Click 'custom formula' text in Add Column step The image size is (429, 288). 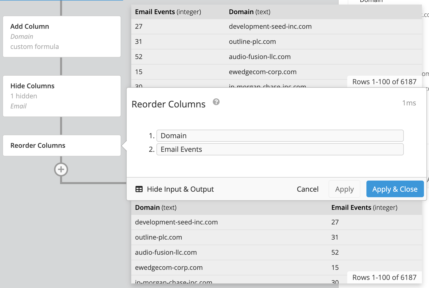tap(35, 47)
